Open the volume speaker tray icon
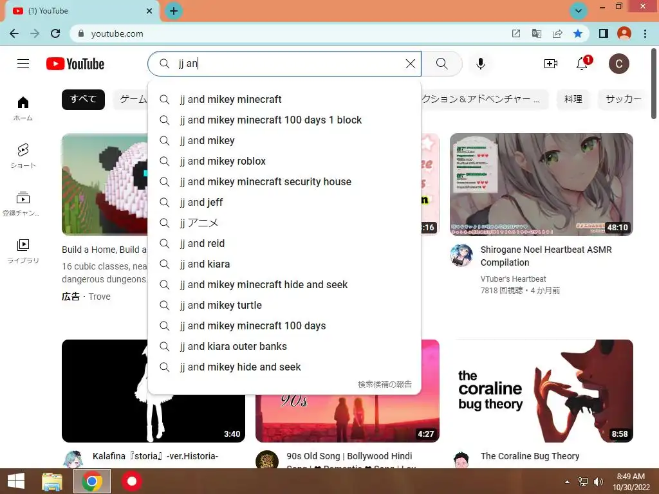This screenshot has width=659, height=494. coord(598,481)
